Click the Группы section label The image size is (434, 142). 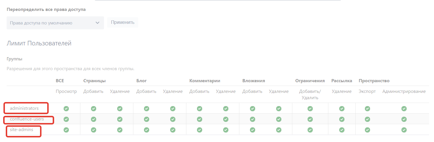pos(14,59)
